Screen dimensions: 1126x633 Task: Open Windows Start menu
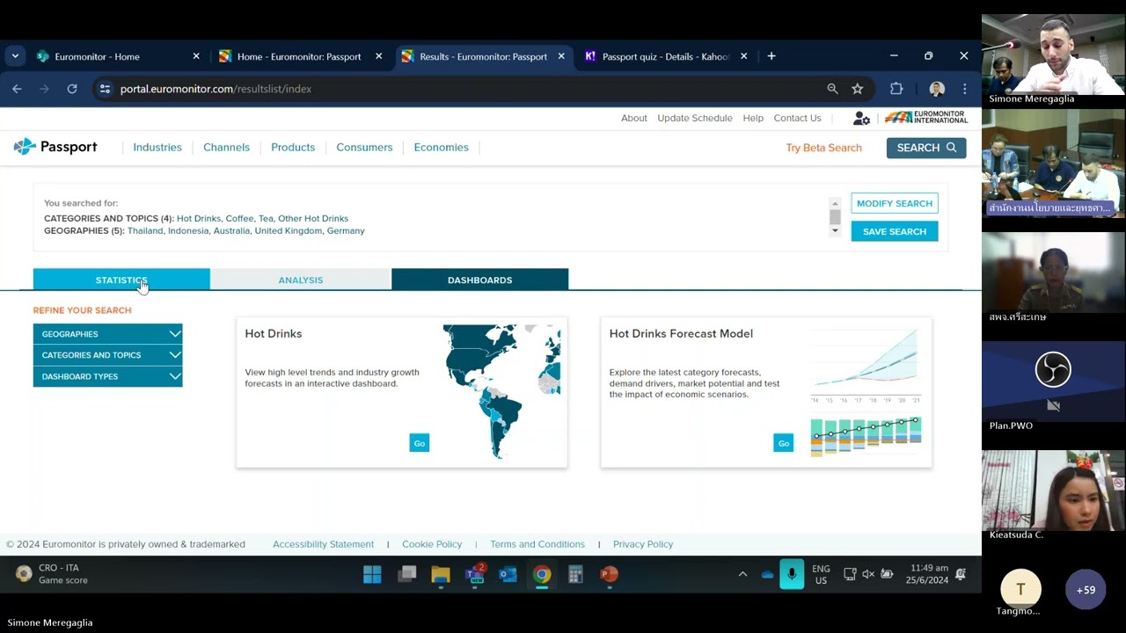(372, 574)
